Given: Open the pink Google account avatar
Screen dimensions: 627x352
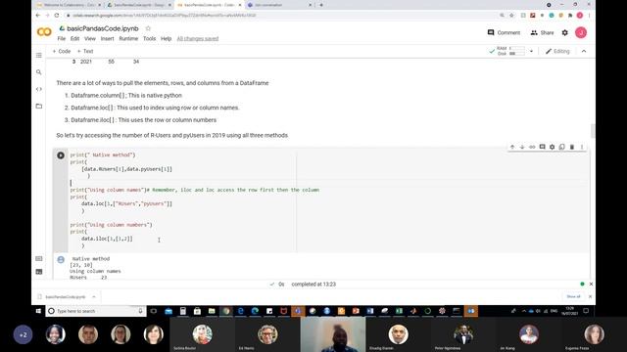Looking at the screenshot, I should click(581, 32).
